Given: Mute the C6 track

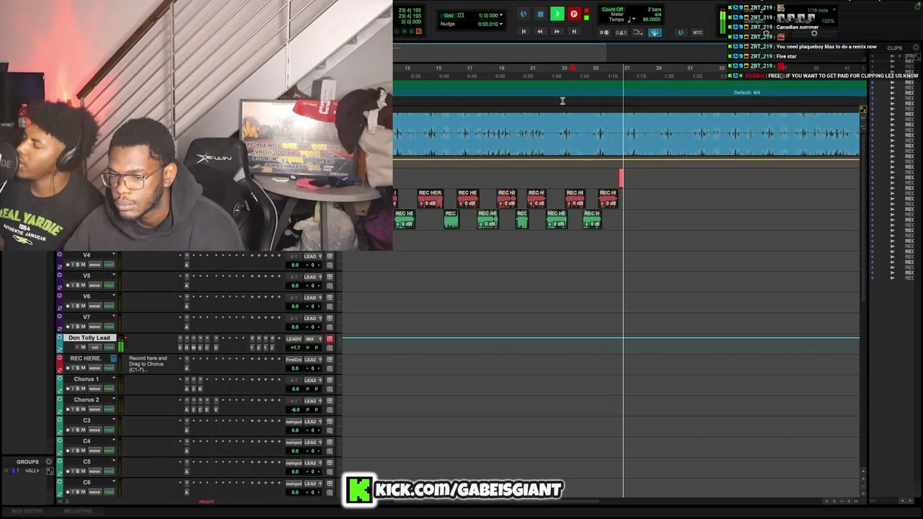Looking at the screenshot, I should [83, 492].
